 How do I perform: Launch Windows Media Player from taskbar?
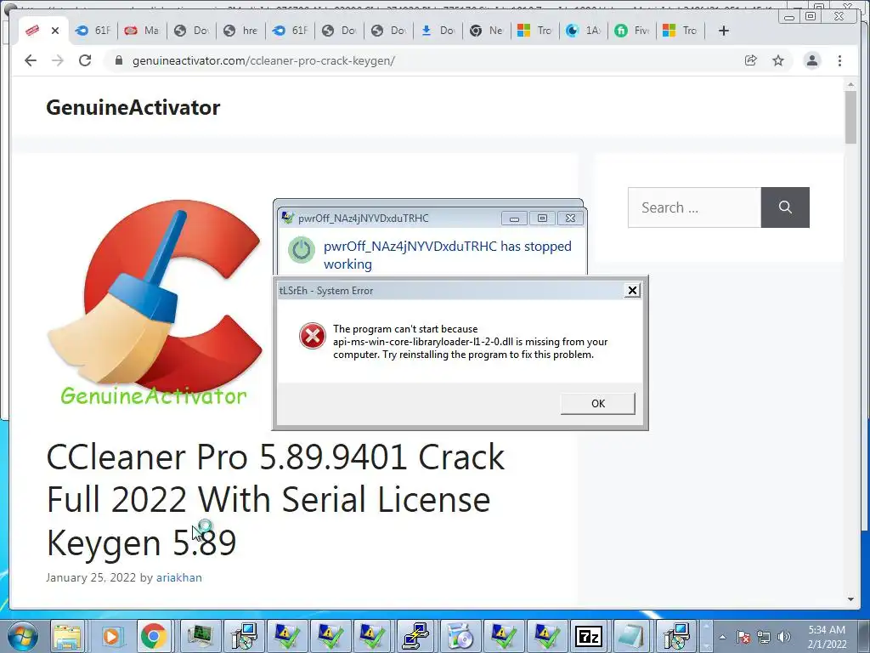(111, 636)
